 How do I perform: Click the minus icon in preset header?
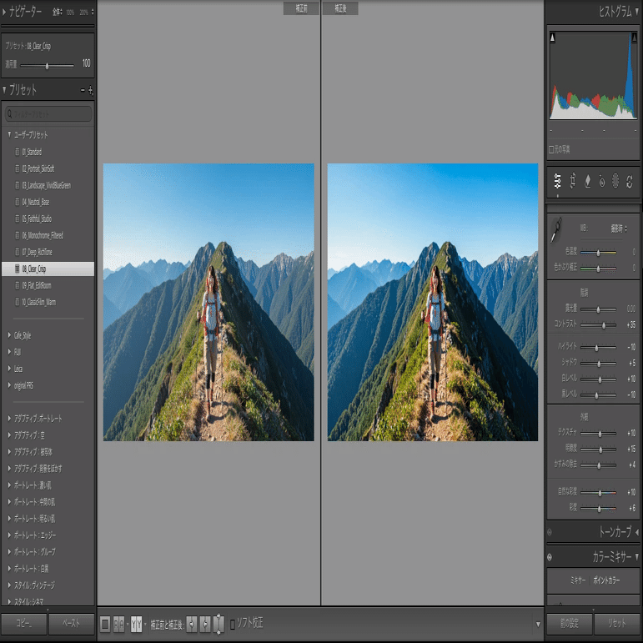pyautogui.click(x=83, y=90)
